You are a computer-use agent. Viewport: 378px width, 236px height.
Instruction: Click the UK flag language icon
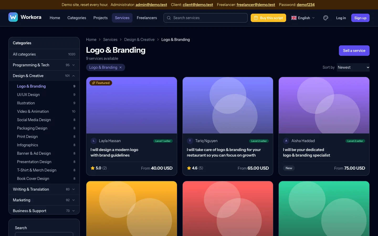tap(294, 18)
